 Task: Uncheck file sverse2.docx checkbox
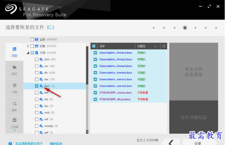pos(95,86)
